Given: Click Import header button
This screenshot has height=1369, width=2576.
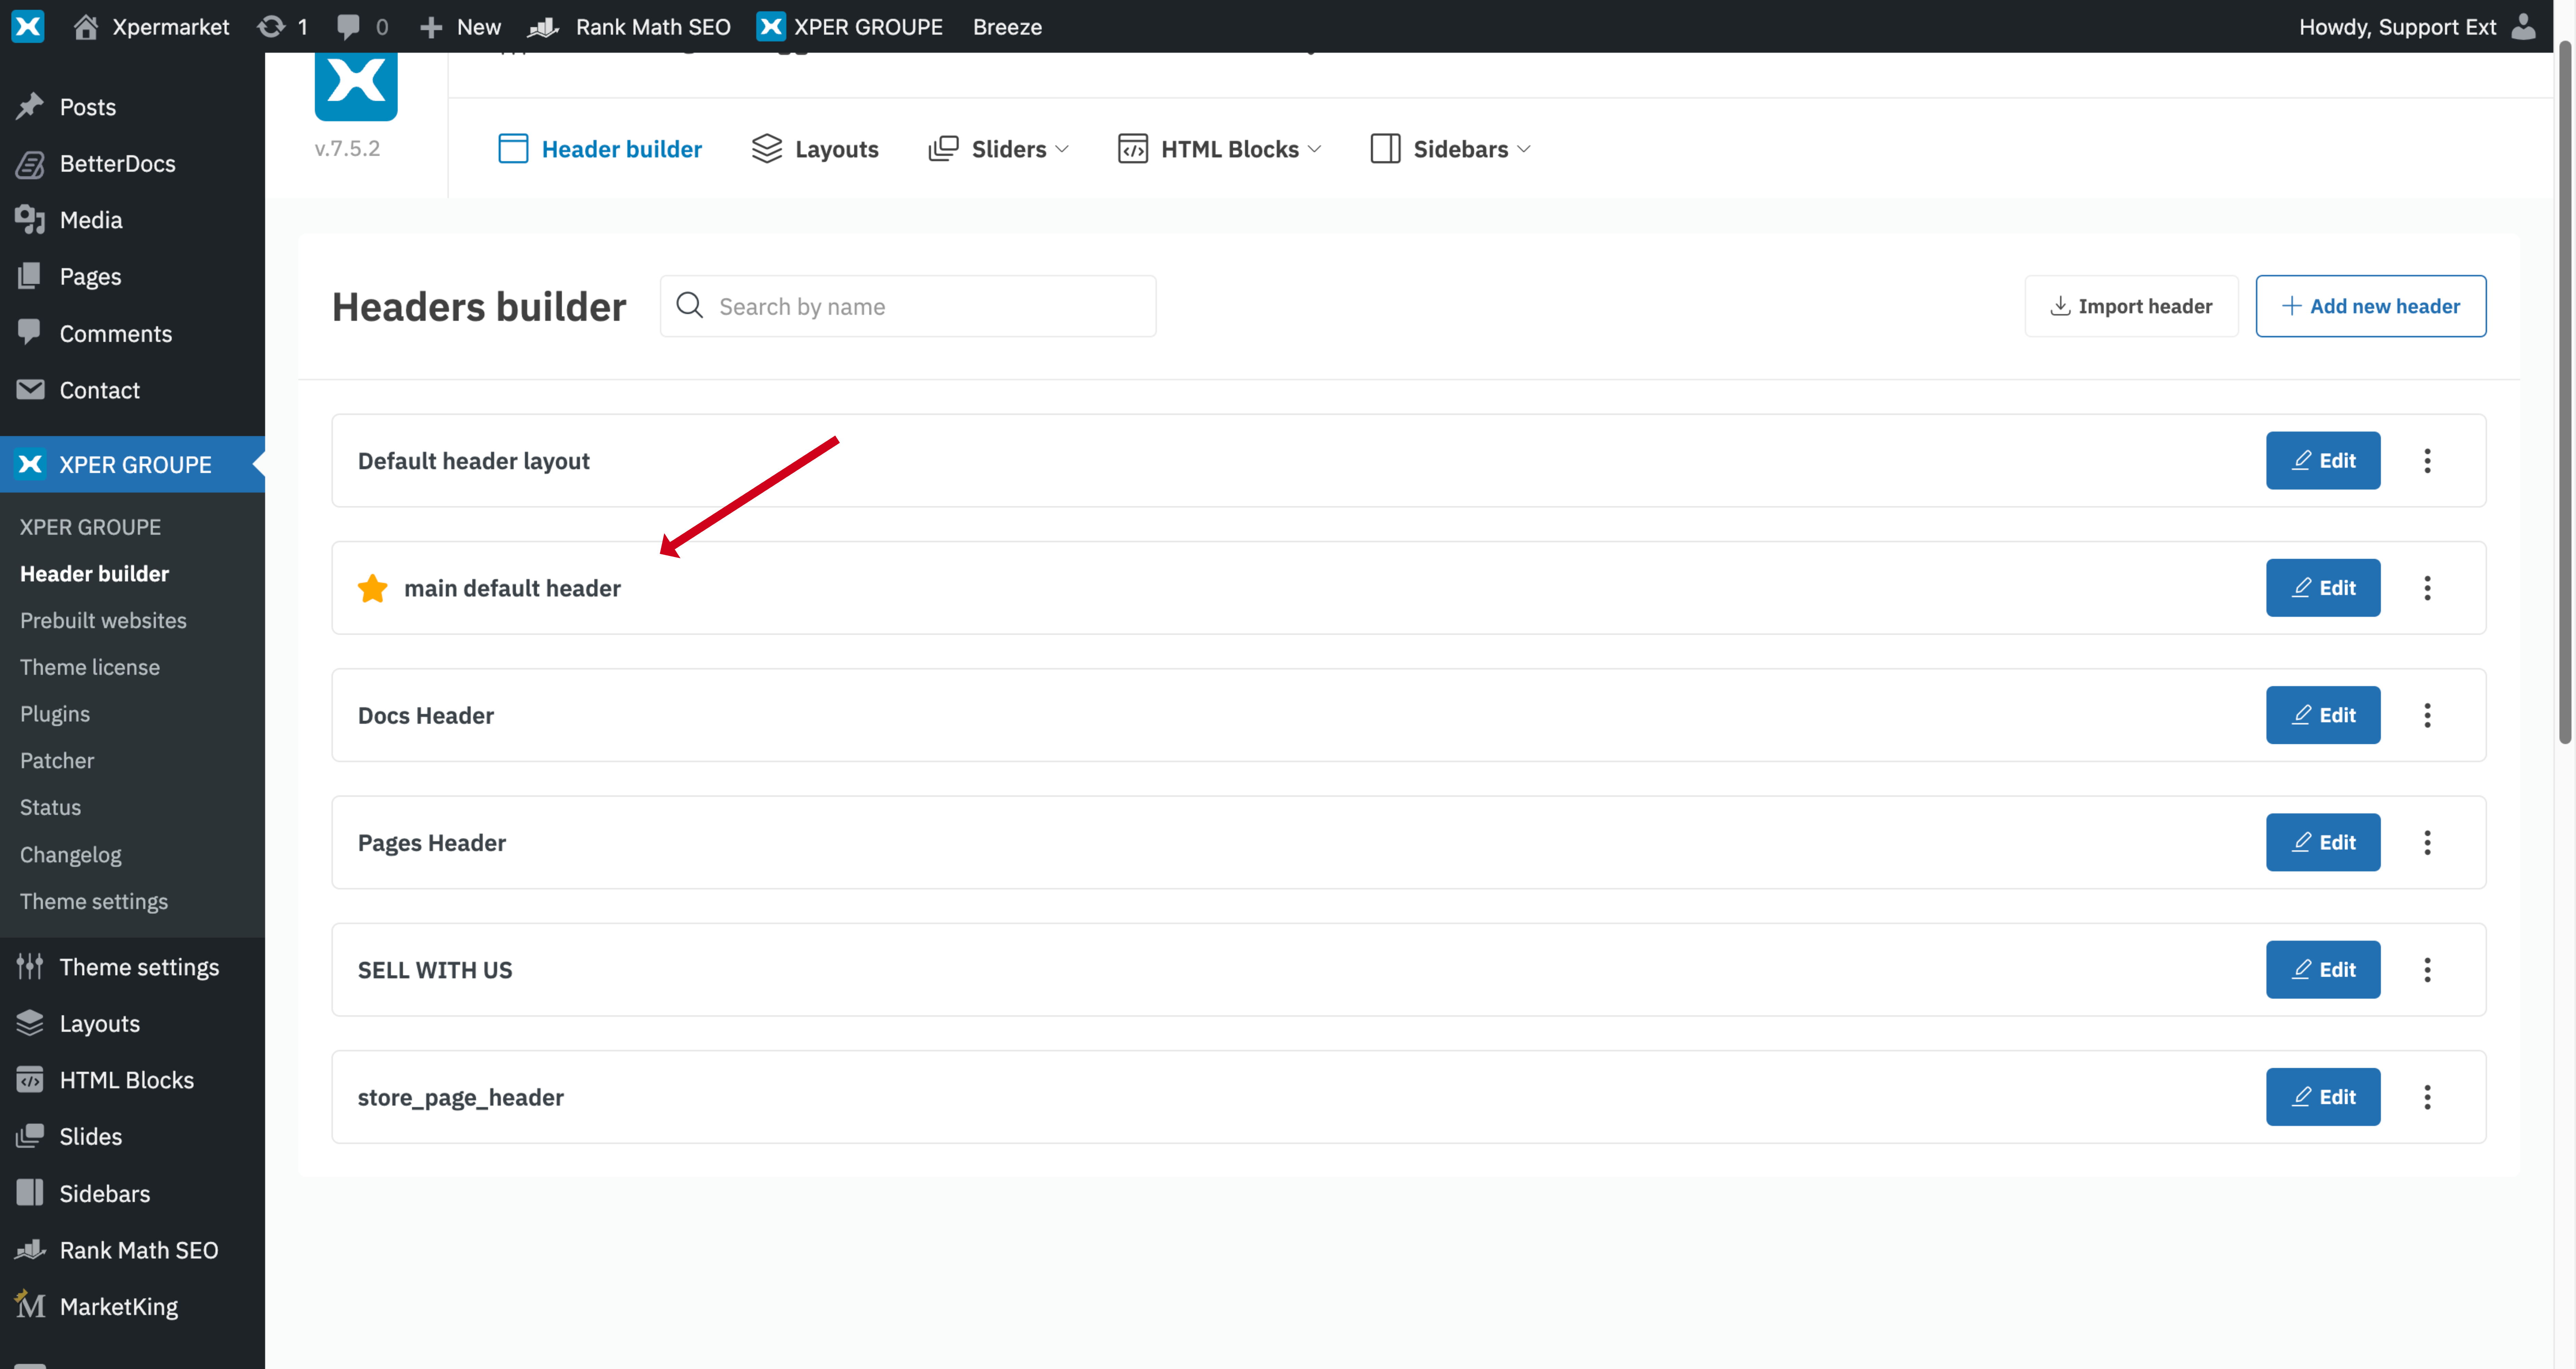Looking at the screenshot, I should pos(2131,306).
